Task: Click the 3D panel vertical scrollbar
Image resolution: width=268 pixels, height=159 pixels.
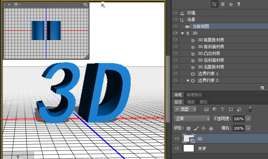Action: coord(168,89)
